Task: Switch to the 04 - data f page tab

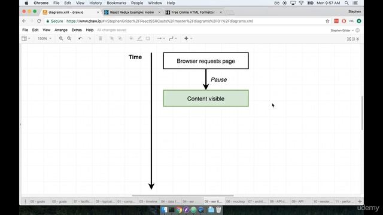Action: (x=170, y=202)
